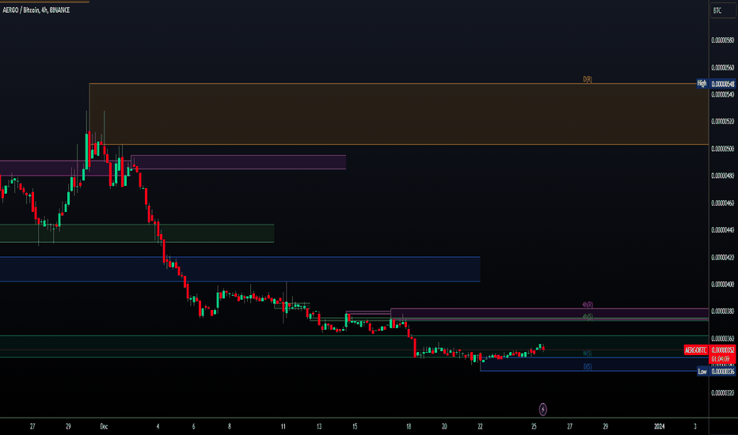Click the AERGO / Bitcoin chart title
Image resolution: width=738 pixels, height=435 pixels.
(36, 9)
